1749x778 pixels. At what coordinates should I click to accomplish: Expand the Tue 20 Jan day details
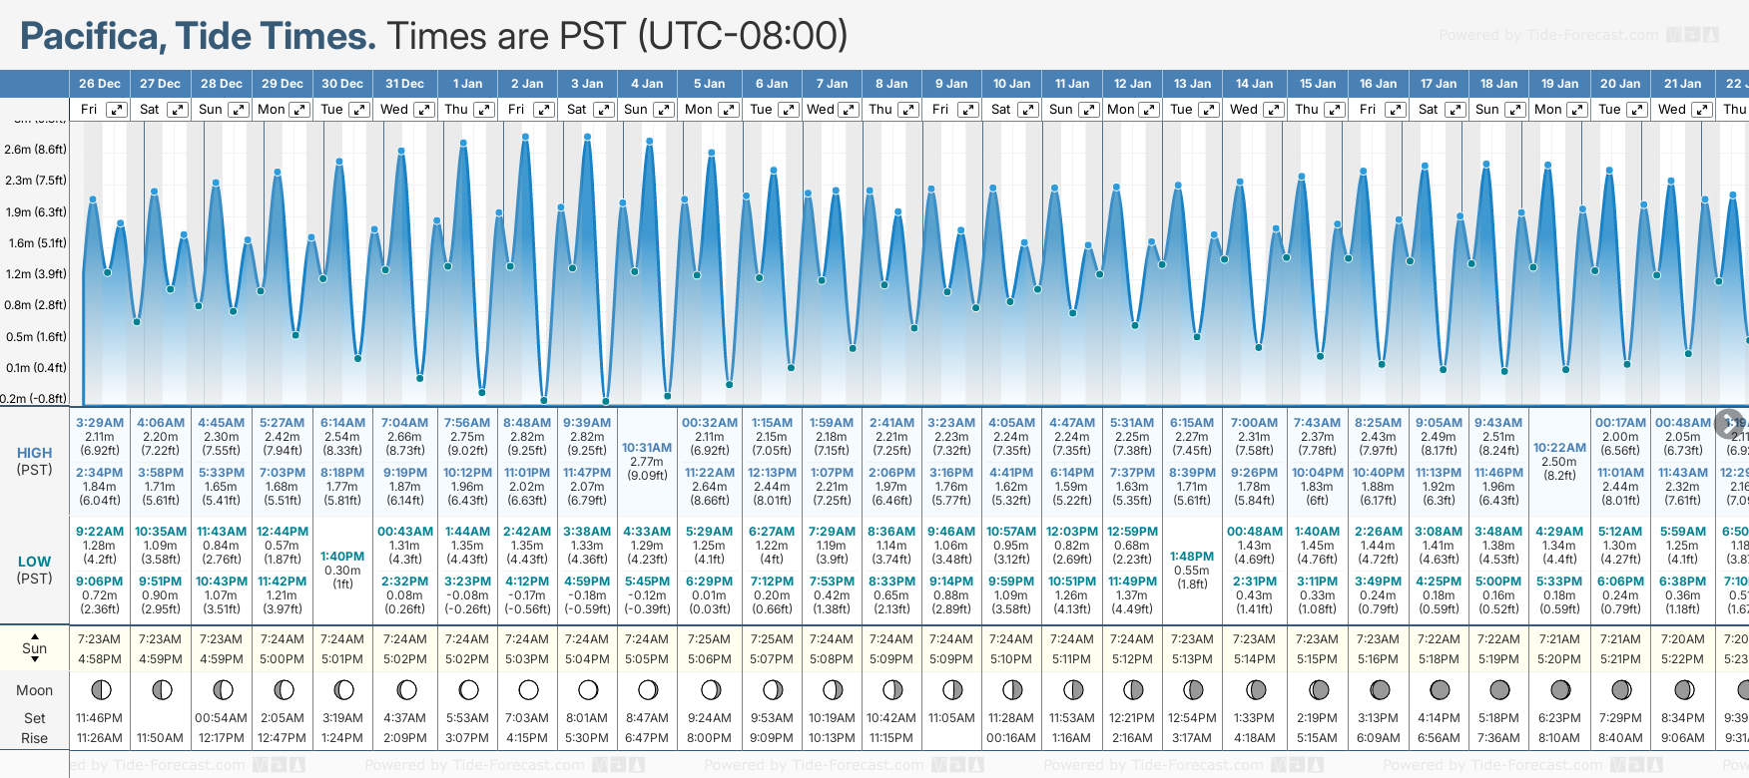(1637, 110)
